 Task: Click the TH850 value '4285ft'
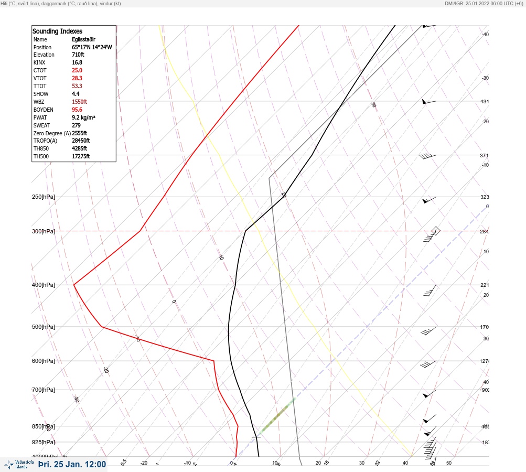click(79, 148)
